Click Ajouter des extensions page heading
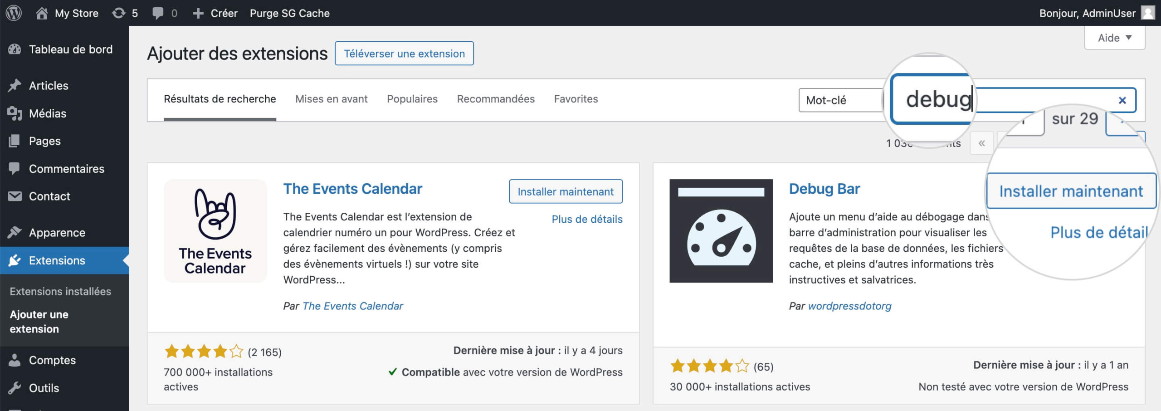The height and width of the screenshot is (411, 1161). pos(237,54)
